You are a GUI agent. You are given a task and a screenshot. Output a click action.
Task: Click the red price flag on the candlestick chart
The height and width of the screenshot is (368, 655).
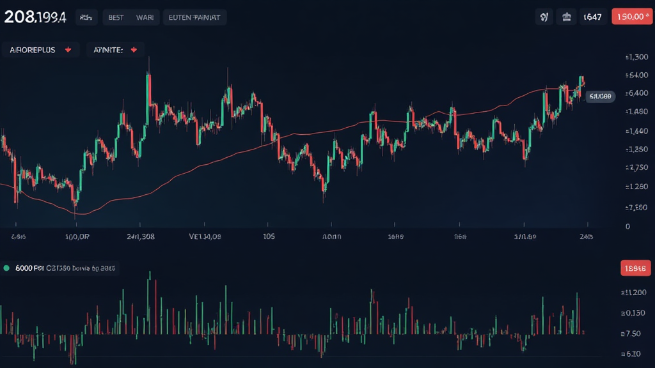click(x=632, y=17)
